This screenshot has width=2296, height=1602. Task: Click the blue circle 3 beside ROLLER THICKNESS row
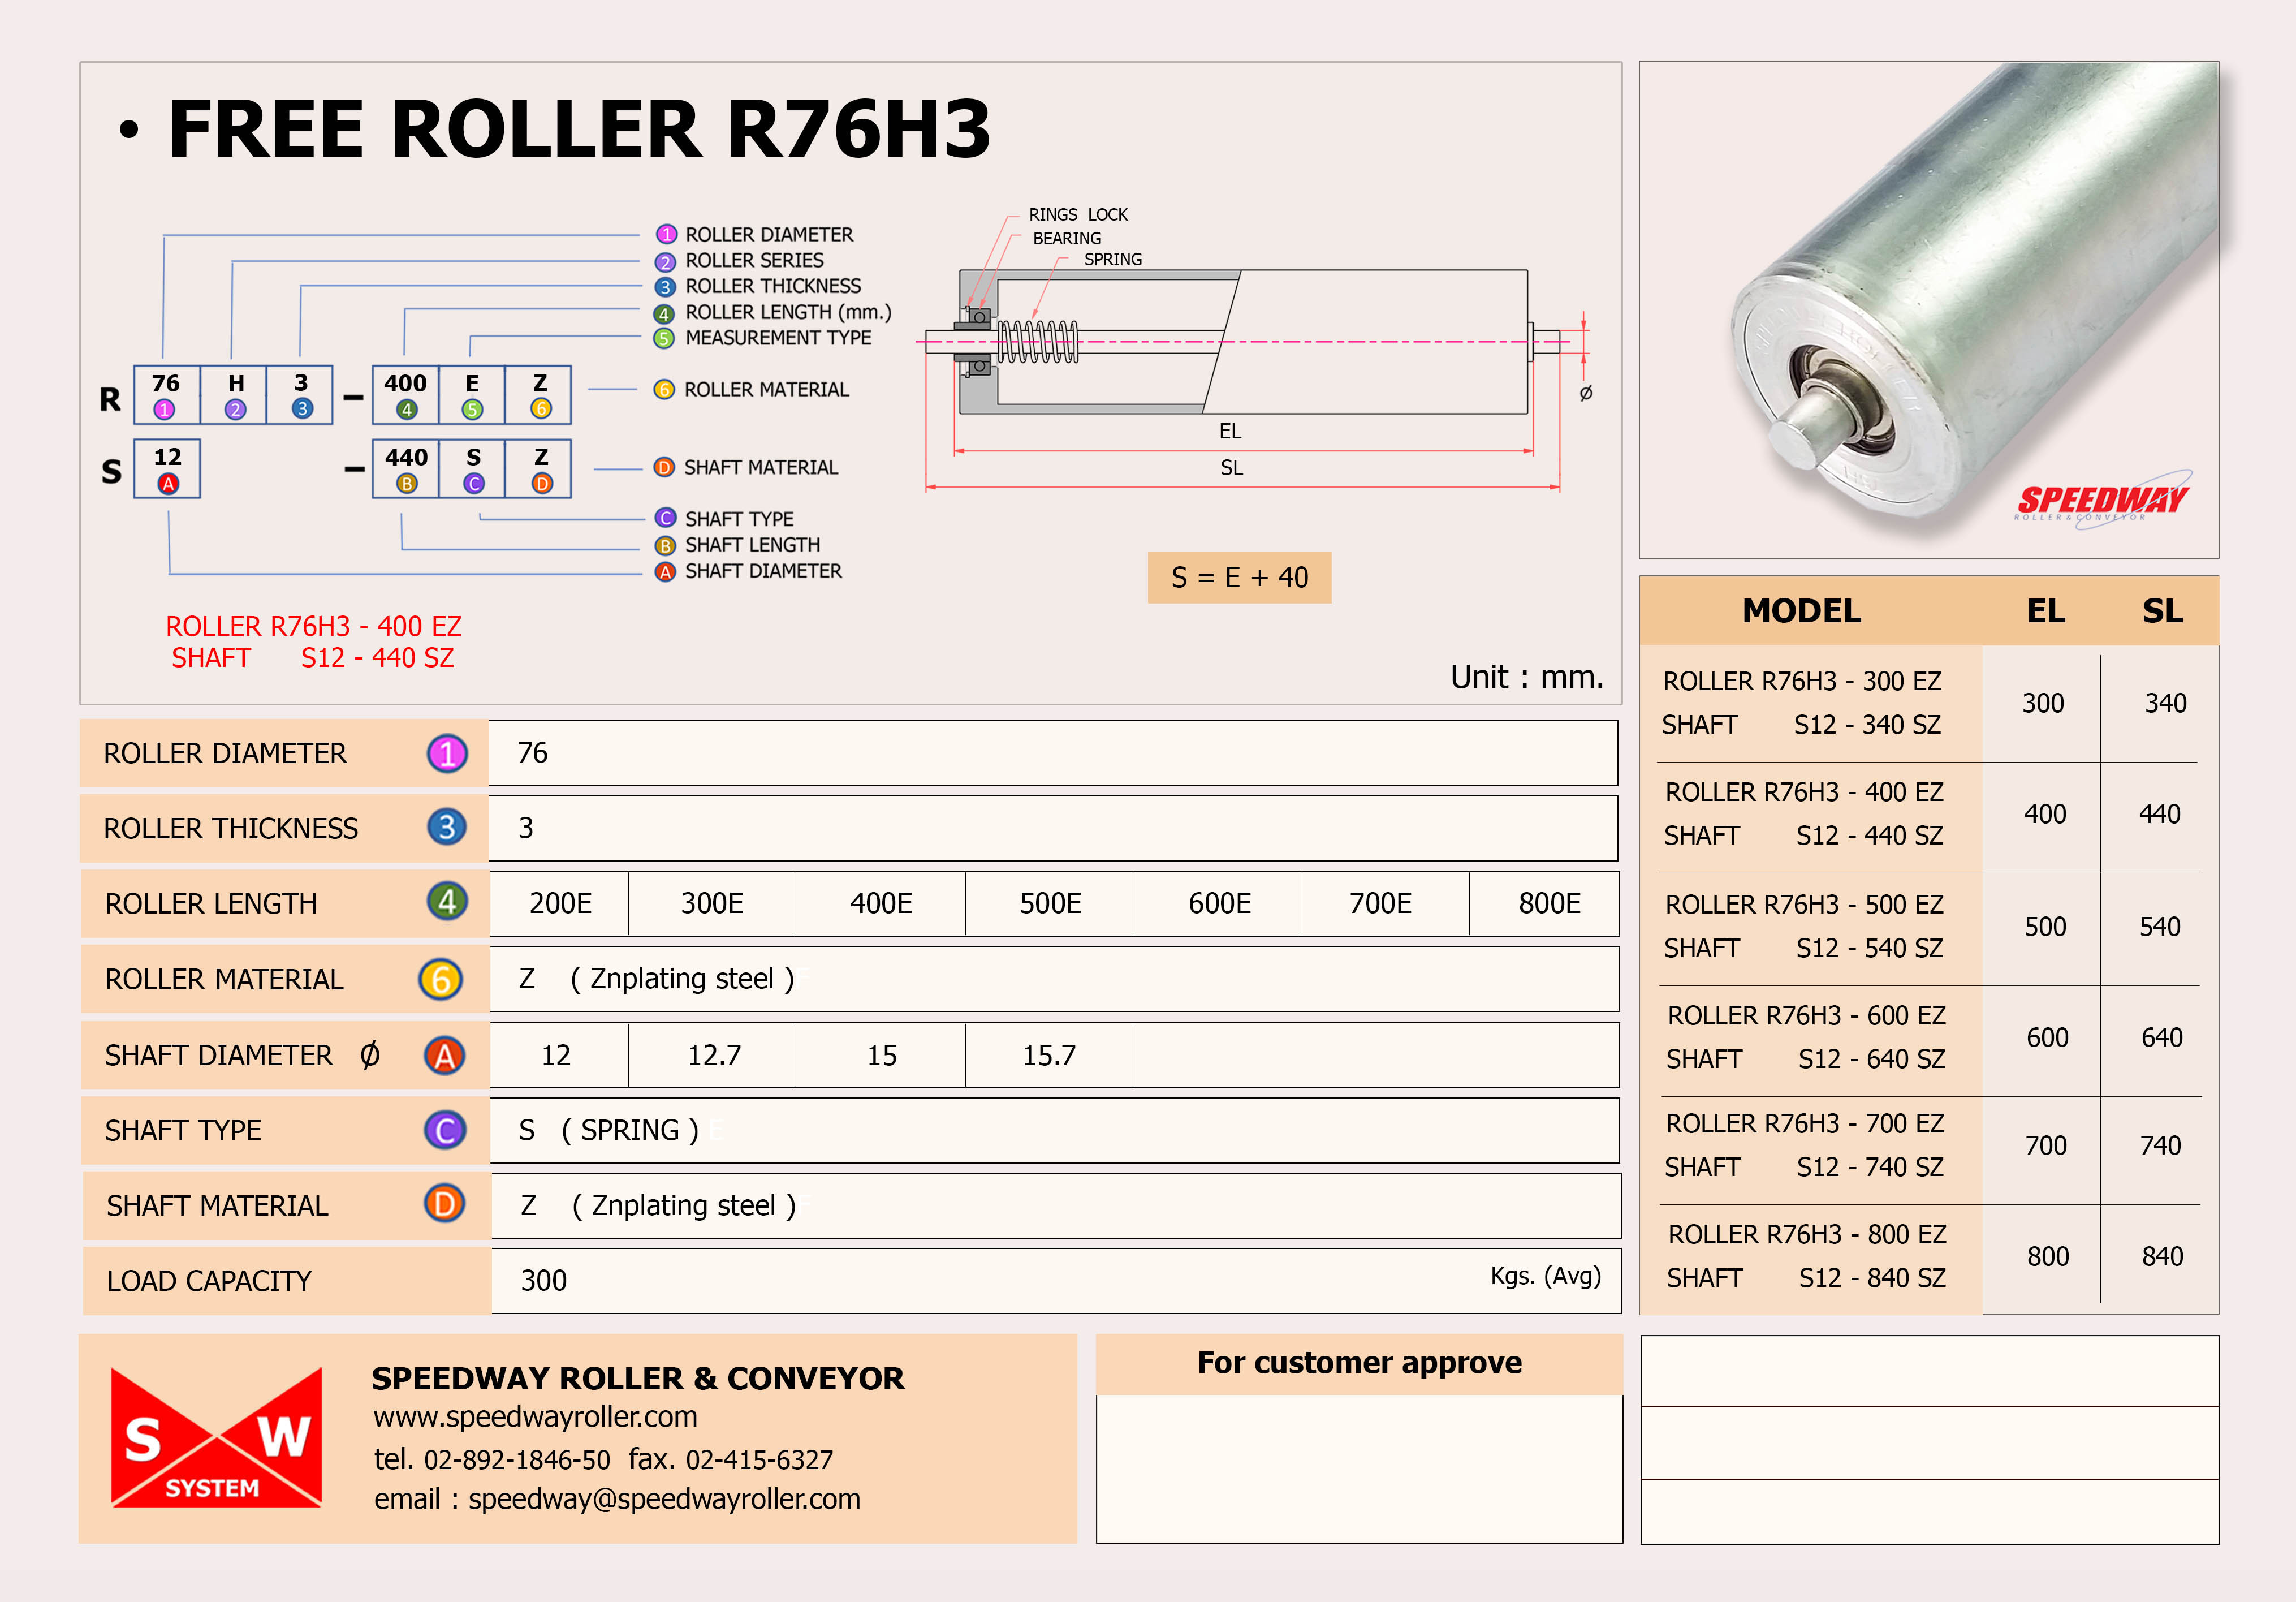coord(447,827)
